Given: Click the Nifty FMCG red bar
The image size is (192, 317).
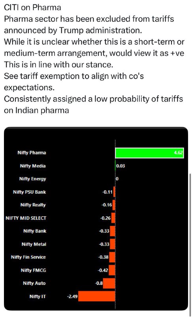Looking at the screenshot, I should (x=112, y=270).
